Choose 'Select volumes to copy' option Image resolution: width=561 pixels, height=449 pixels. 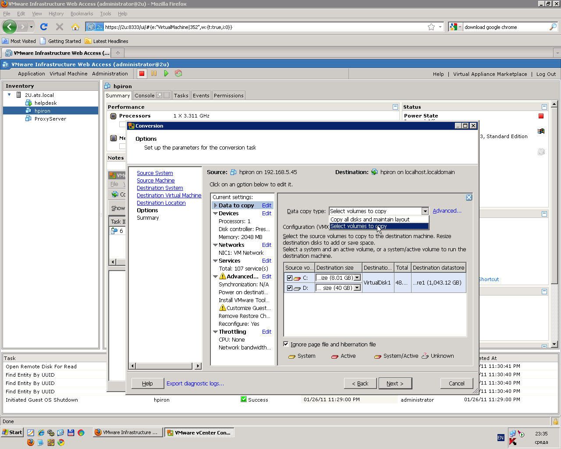coord(379,226)
